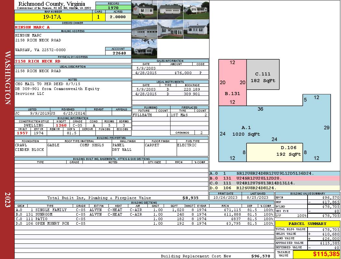Click foundation type CRAWL
The image size is (341, 259).
21,145
